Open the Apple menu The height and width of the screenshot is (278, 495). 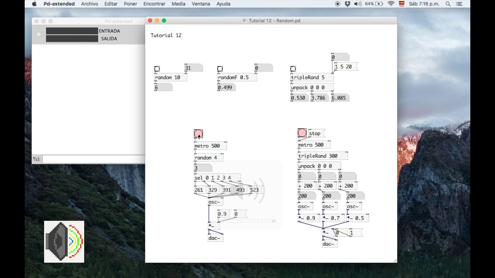click(34, 4)
